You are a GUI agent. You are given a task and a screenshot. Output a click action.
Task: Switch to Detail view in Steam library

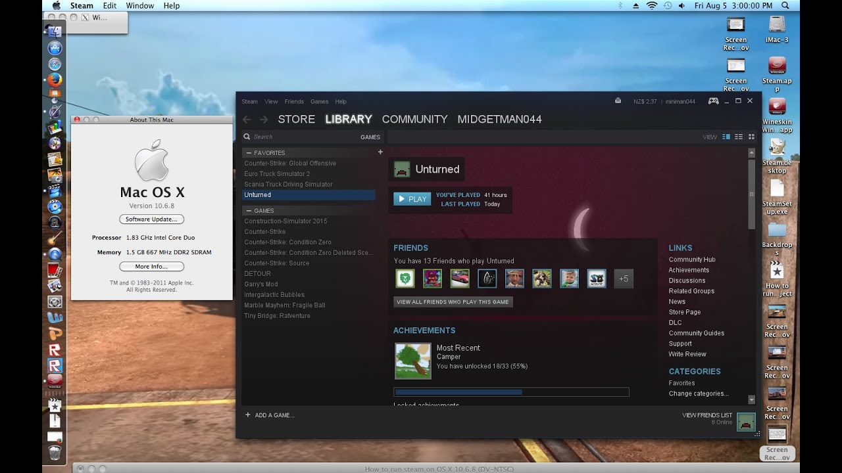click(726, 137)
